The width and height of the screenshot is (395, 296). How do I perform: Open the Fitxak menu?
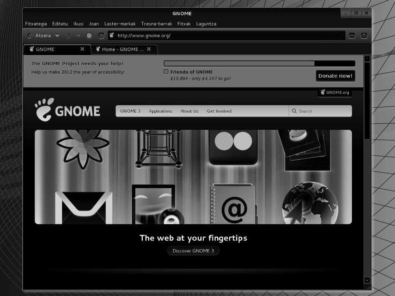click(x=184, y=24)
